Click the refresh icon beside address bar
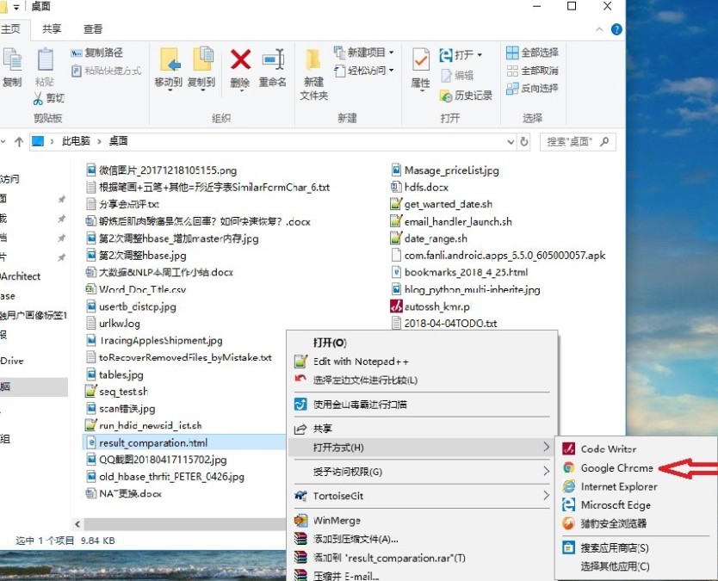 pyautogui.click(x=524, y=141)
